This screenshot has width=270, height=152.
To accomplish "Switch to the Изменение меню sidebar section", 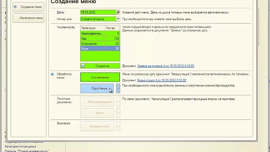I will [x=28, y=18].
